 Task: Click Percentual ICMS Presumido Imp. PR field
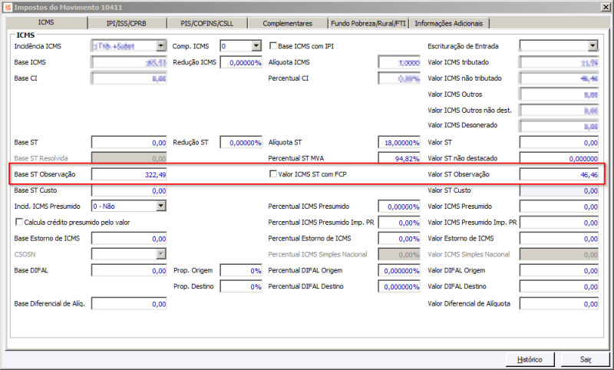pyautogui.click(x=399, y=223)
